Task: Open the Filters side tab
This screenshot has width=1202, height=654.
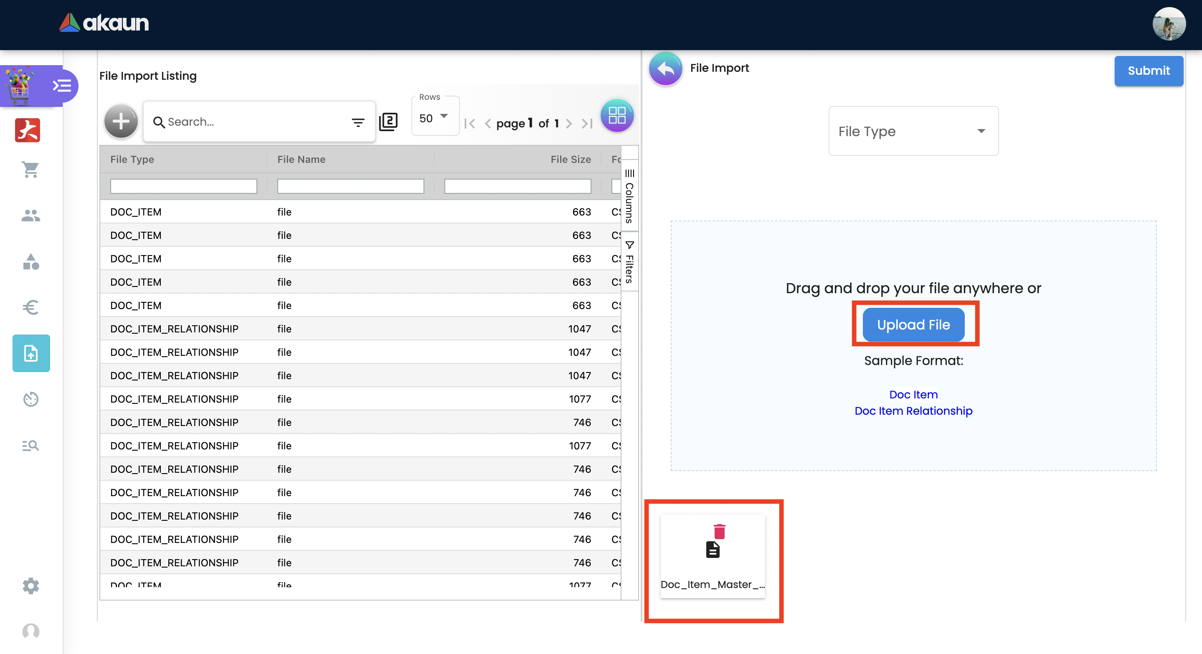Action: [629, 263]
